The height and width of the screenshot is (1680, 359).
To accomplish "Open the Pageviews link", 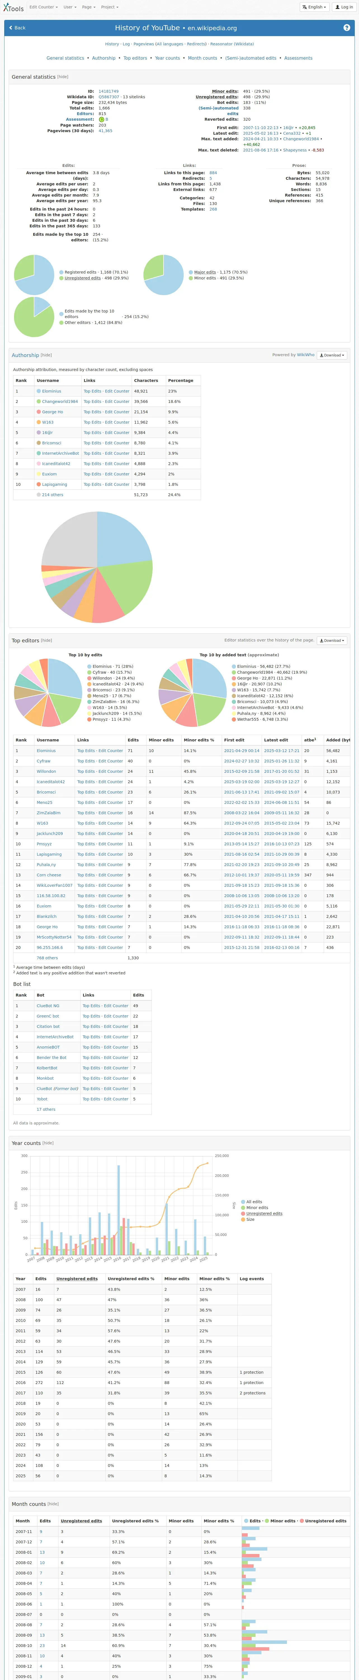I will (x=143, y=44).
